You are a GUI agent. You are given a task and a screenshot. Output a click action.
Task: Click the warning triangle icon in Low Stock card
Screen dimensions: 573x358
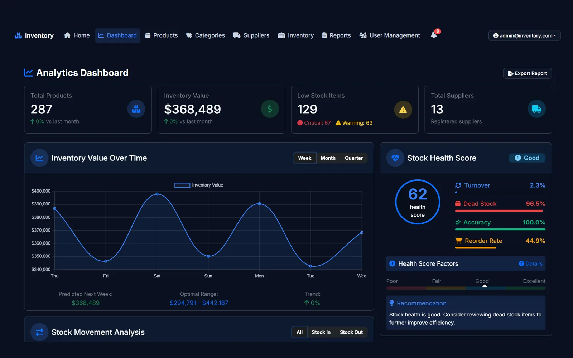tap(403, 110)
